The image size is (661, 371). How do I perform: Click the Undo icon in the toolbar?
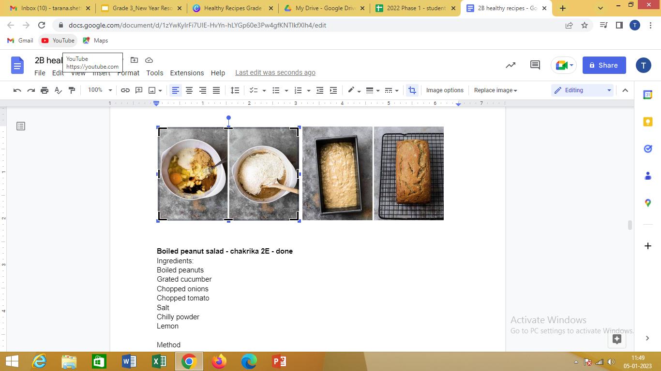click(17, 90)
